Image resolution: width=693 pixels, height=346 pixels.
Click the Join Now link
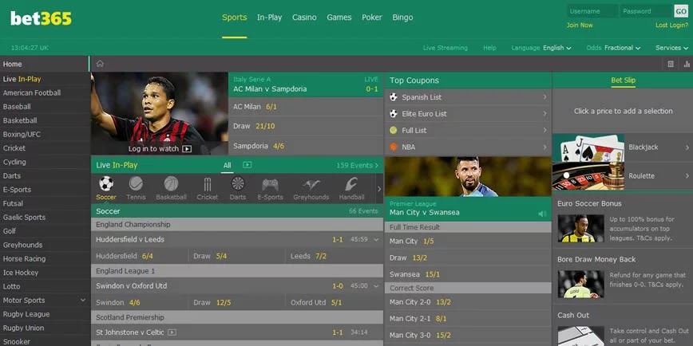tap(580, 26)
